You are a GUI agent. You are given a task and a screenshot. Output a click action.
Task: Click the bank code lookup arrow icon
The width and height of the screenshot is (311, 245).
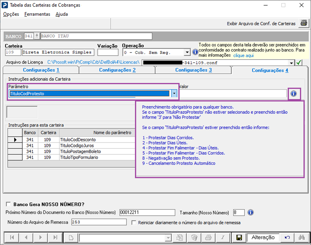coord(37,36)
